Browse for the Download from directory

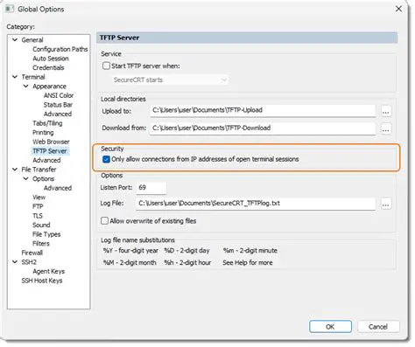coord(386,128)
